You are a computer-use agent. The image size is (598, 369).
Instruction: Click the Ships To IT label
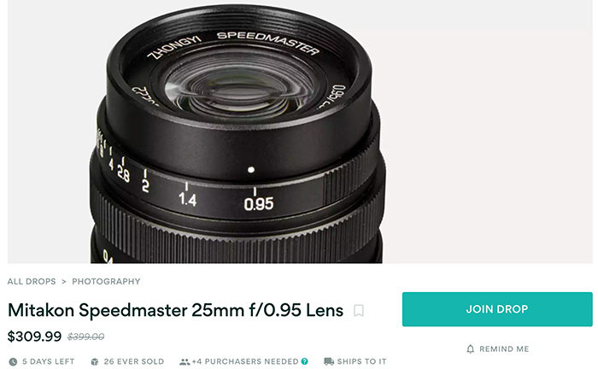361,361
